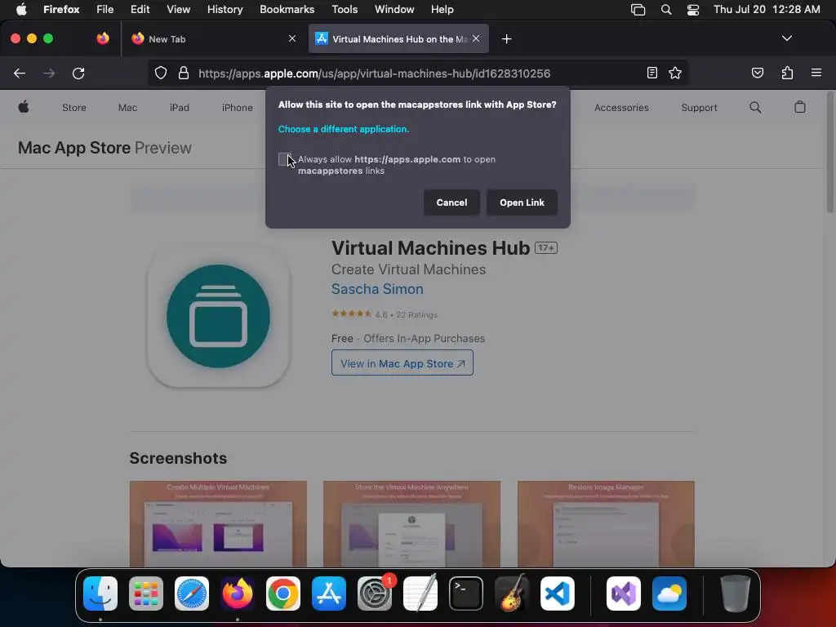The height and width of the screenshot is (627, 836).
Task: Open the File menu
Action: [x=104, y=10]
